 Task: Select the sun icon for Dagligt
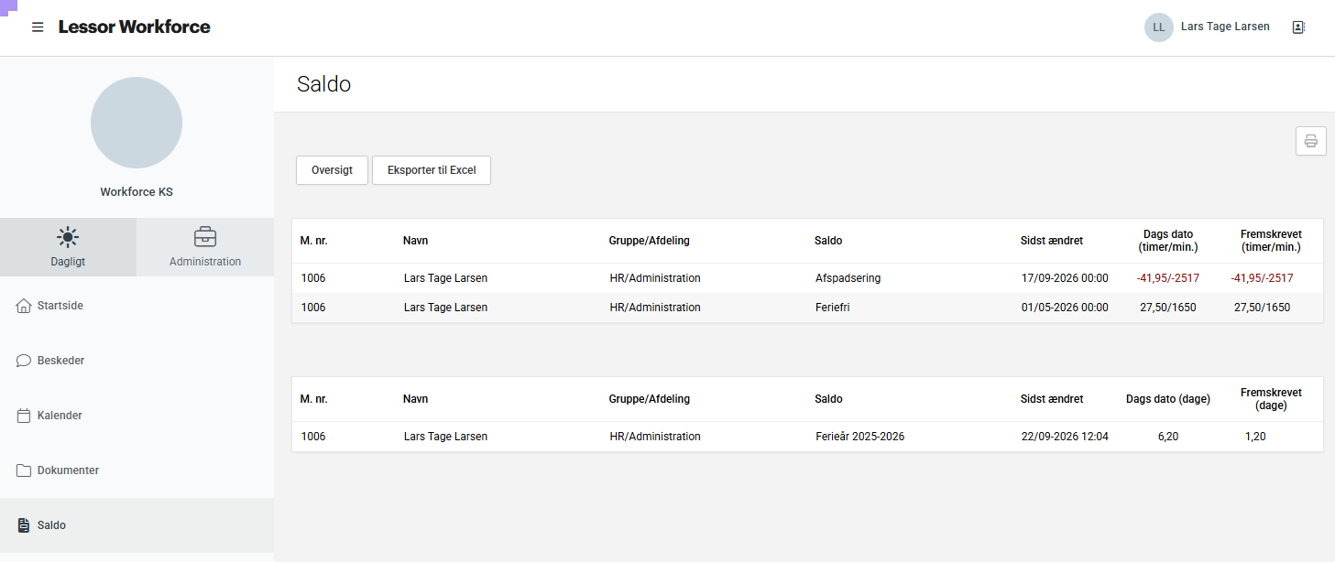(x=68, y=237)
